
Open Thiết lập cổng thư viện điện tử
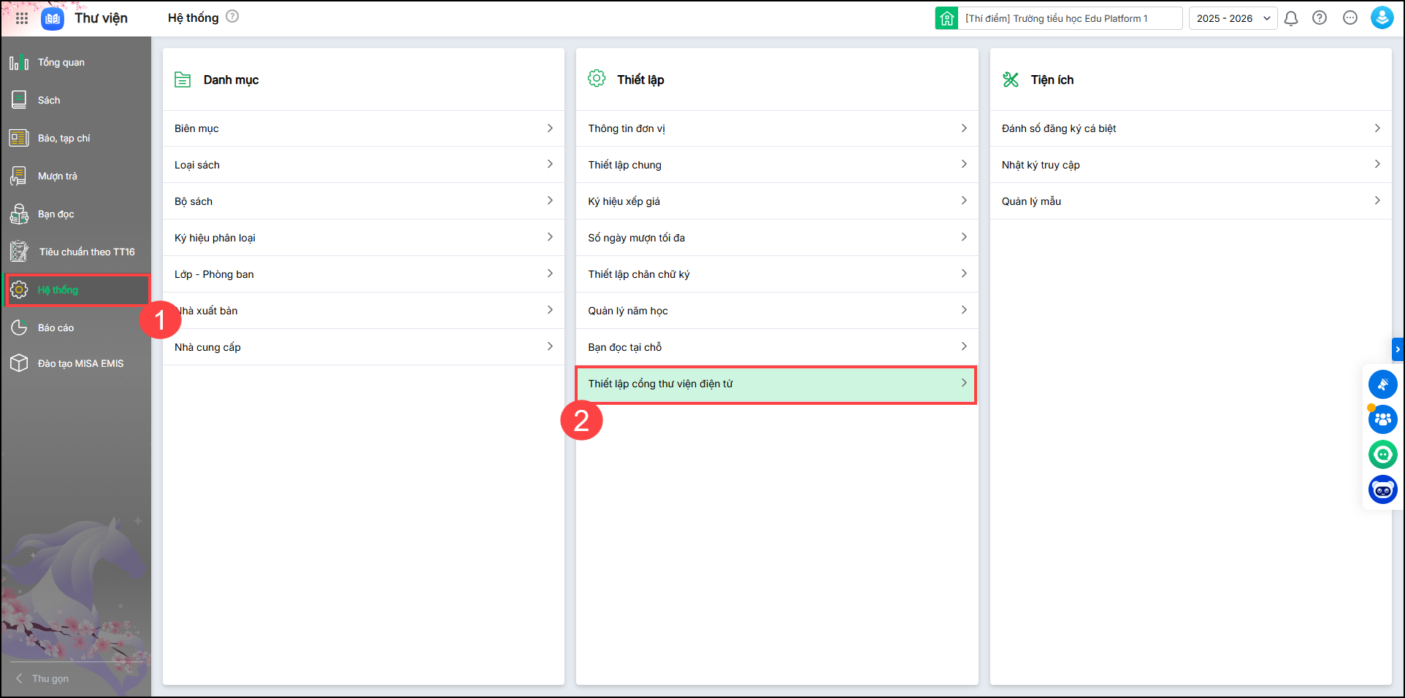[x=776, y=384]
